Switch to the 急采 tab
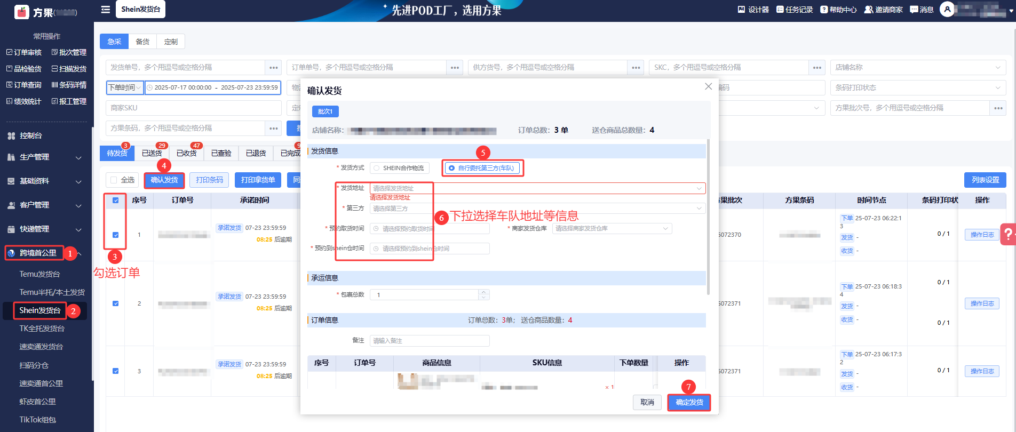 pos(114,42)
